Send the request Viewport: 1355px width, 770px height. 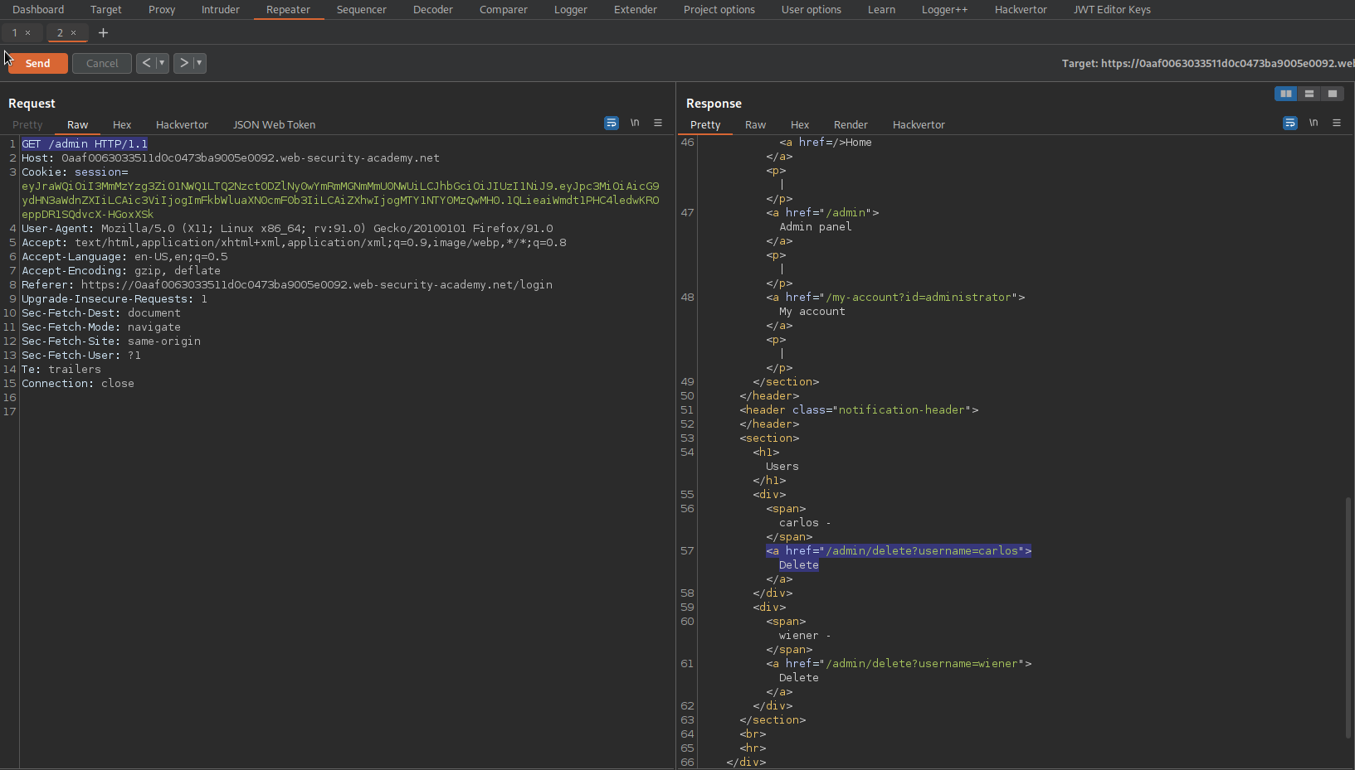tap(37, 63)
